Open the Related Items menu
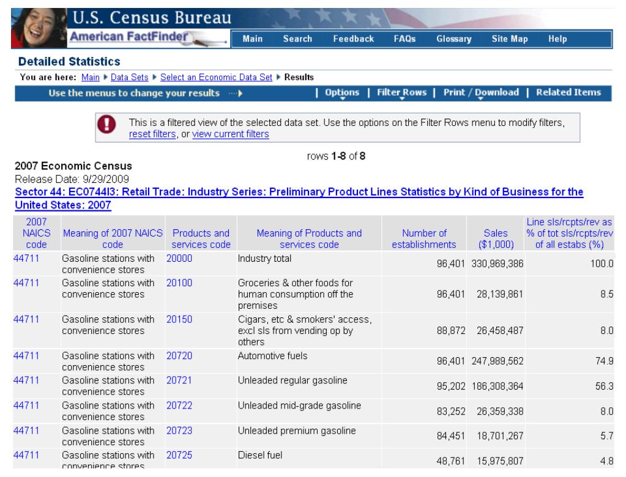Viewport: 626px width, 477px height. pyautogui.click(x=568, y=92)
